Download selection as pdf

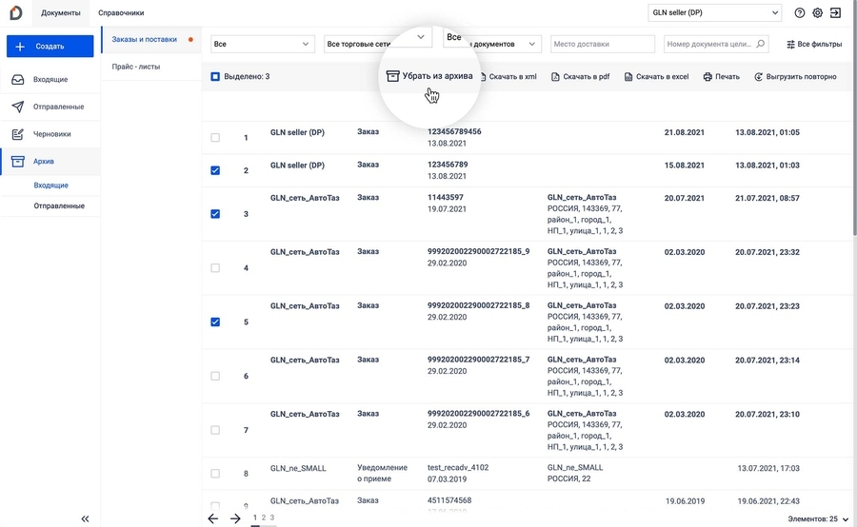coord(581,77)
